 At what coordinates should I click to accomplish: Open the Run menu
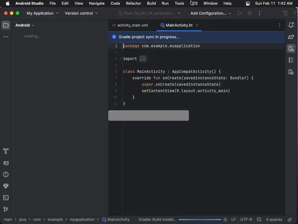point(165,3)
